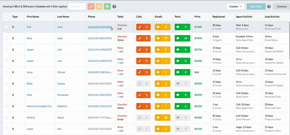This screenshot has height=135, width=290.
Task: Click texts badge showing 14 for Nata Lead
Action: point(182,38)
